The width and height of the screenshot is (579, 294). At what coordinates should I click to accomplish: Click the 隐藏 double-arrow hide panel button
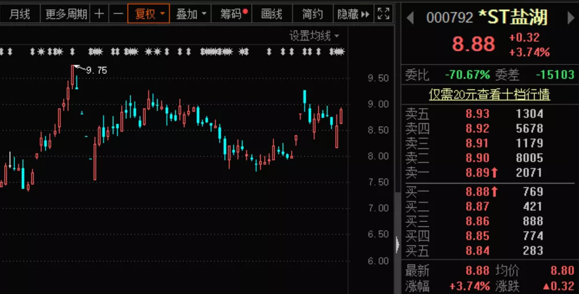click(352, 14)
